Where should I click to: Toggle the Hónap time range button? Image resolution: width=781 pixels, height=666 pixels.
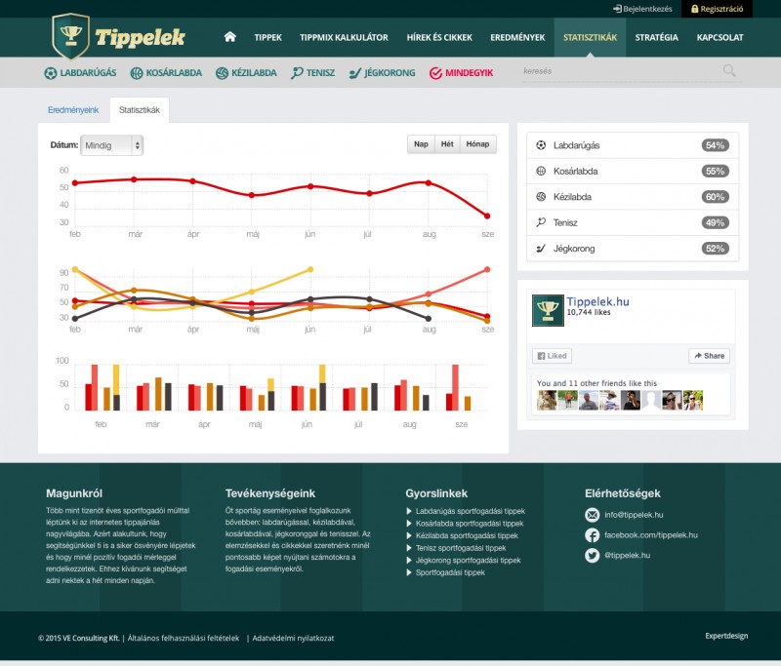(478, 144)
